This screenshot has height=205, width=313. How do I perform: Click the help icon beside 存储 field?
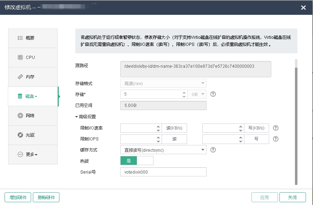click(213, 94)
